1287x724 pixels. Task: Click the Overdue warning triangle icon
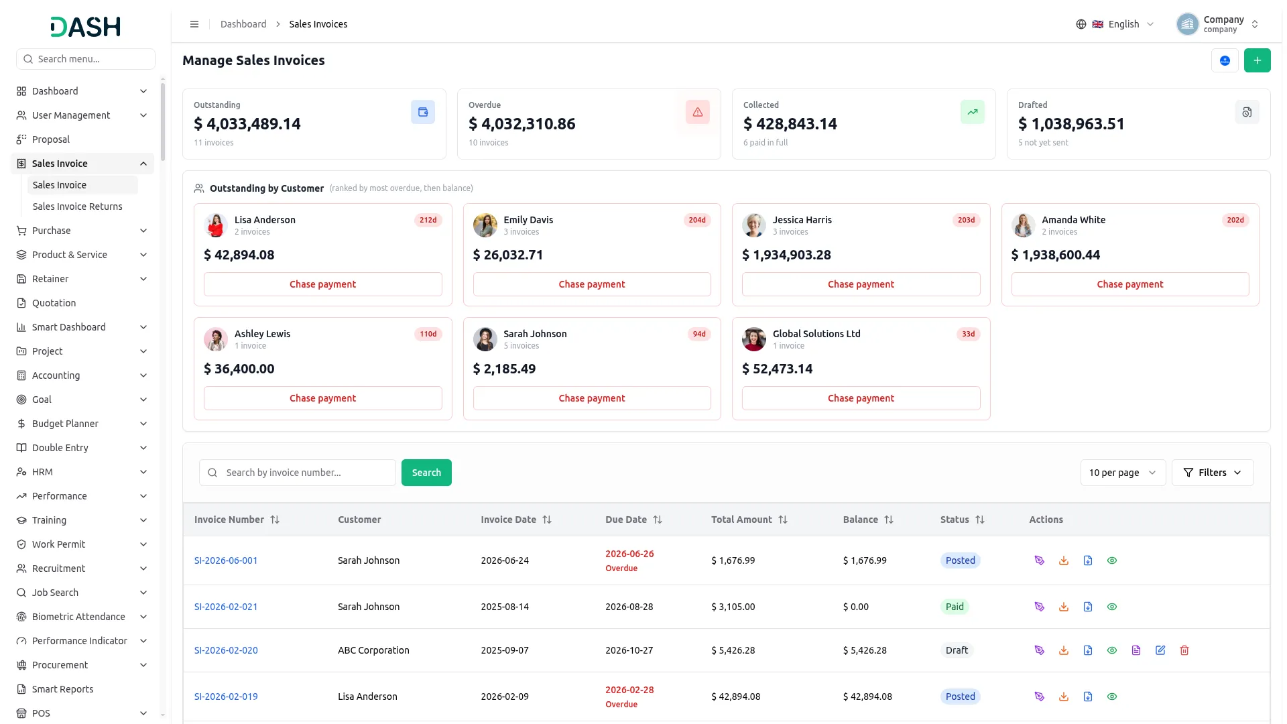[x=698, y=112]
